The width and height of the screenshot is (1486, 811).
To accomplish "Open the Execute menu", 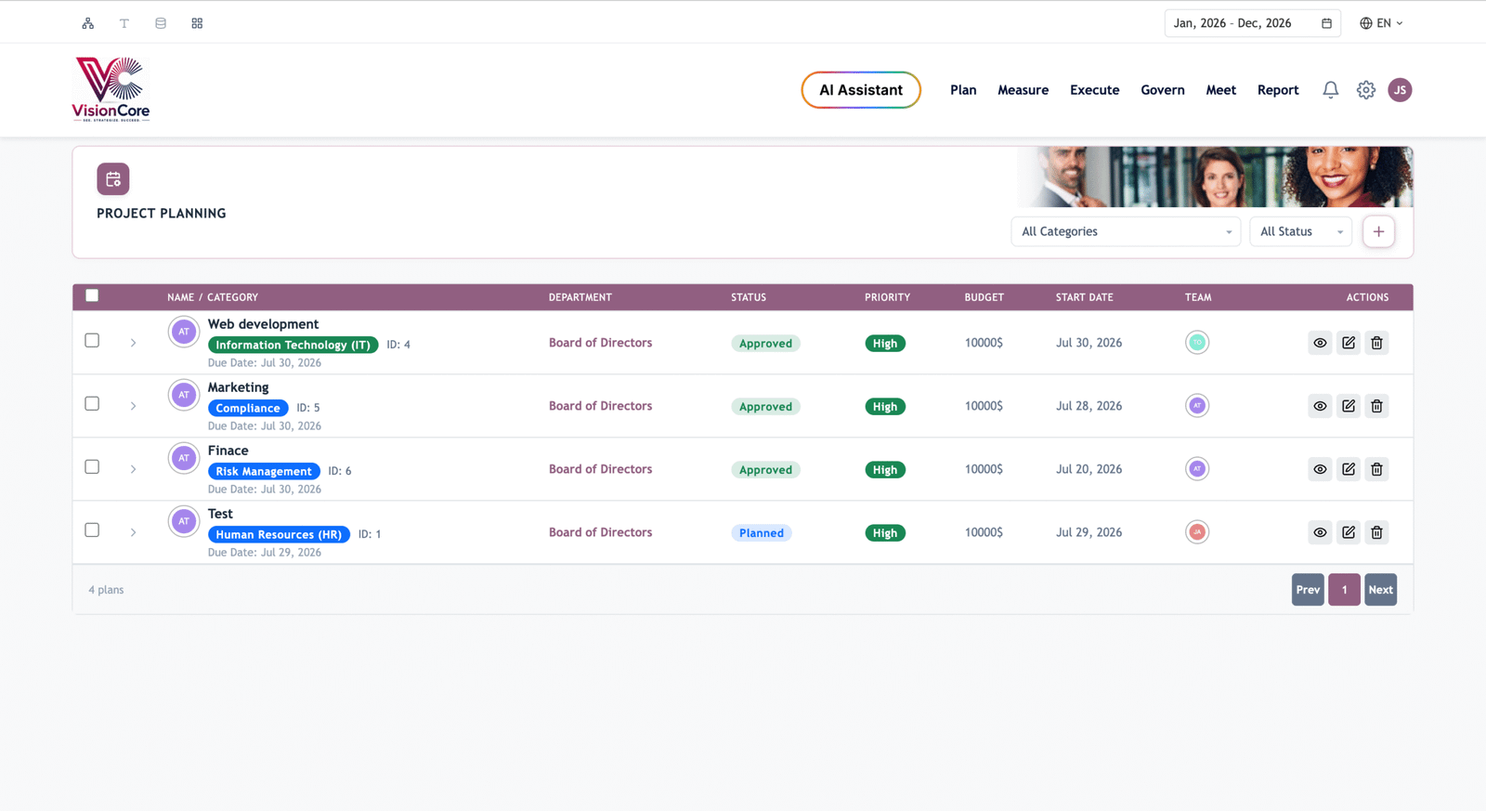I will point(1095,90).
